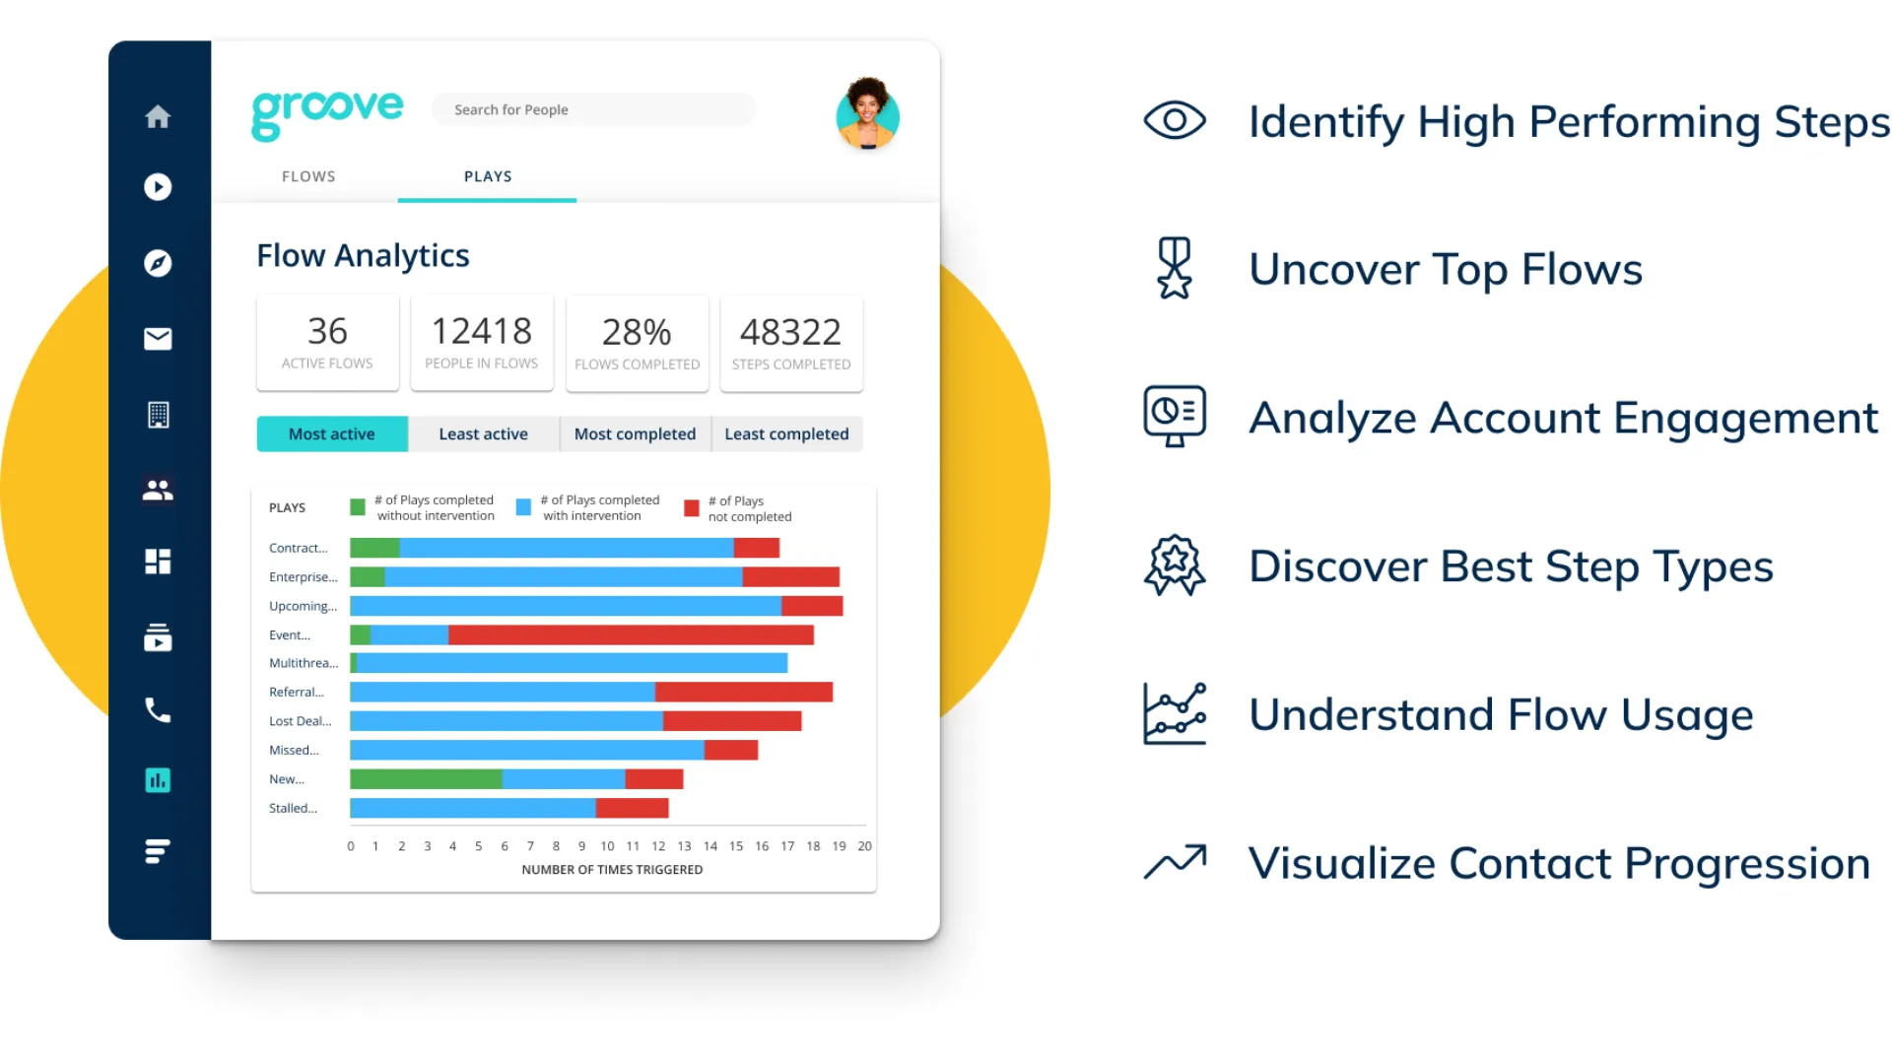Open the dashboard grid sidebar icon
The height and width of the screenshot is (1064, 1892).
click(x=158, y=562)
